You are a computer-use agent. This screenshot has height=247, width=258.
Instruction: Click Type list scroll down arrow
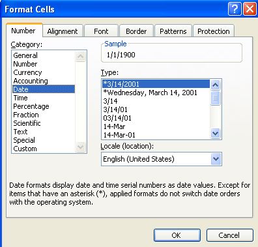(215, 133)
